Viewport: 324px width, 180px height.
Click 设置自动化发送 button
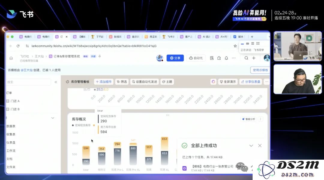[145, 82]
